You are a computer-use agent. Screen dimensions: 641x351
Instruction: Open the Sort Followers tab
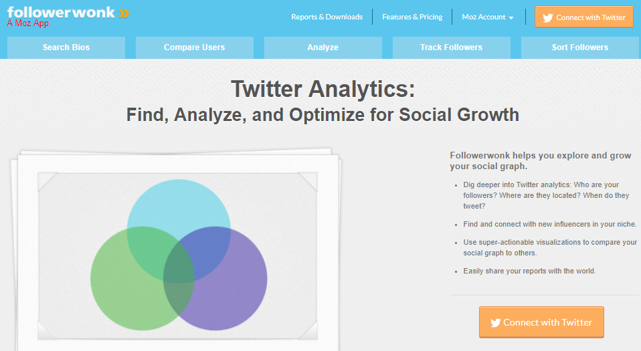point(579,47)
